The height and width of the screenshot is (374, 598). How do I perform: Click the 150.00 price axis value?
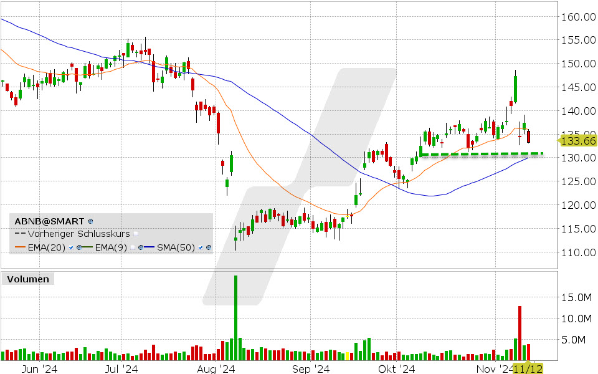tap(579, 64)
